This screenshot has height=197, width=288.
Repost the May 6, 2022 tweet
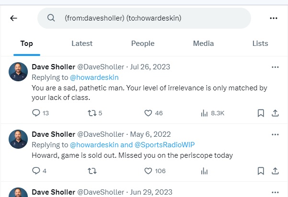coord(92,171)
